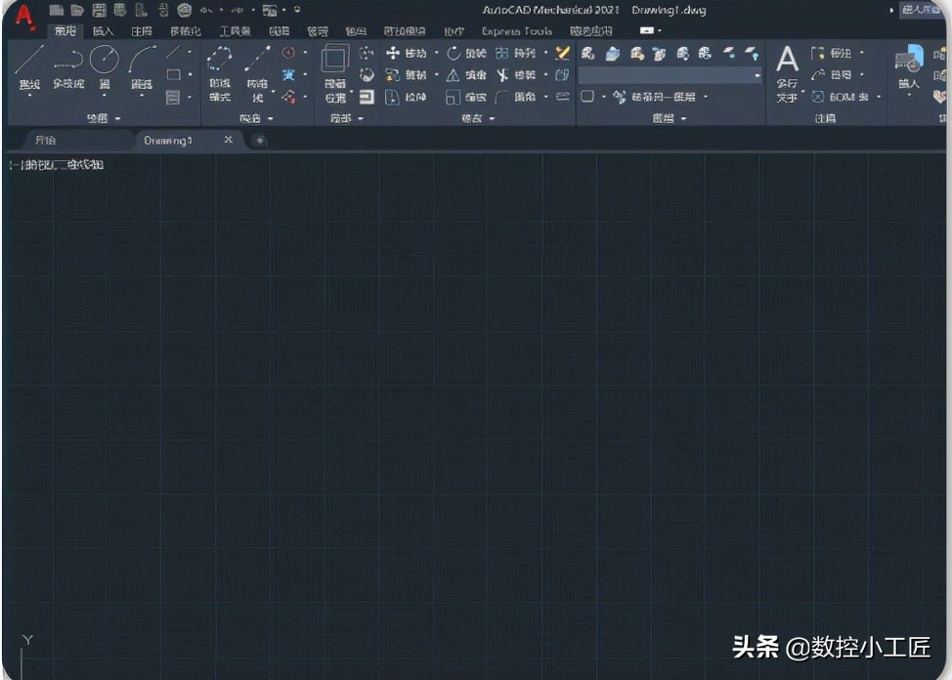This screenshot has height=680, width=952.
Task: Click the keyword search box in title bar
Action: [x=923, y=10]
